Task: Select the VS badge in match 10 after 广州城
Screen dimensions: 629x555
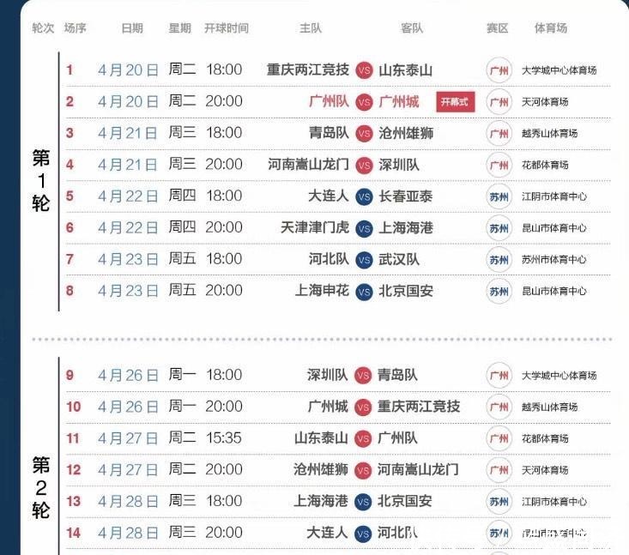Action: (x=363, y=407)
